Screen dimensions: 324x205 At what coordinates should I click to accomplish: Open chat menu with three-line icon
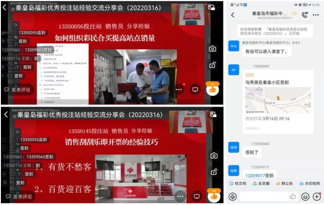click(x=316, y=15)
